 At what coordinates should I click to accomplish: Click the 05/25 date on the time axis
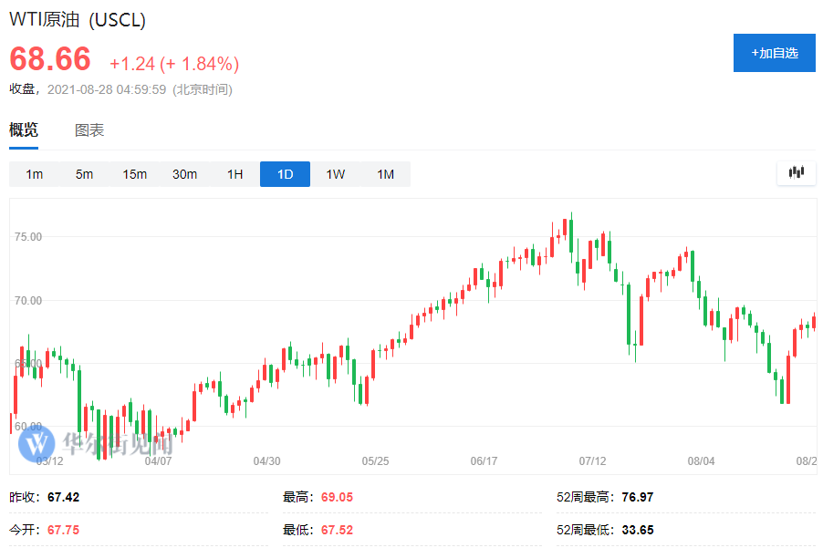tap(375, 460)
